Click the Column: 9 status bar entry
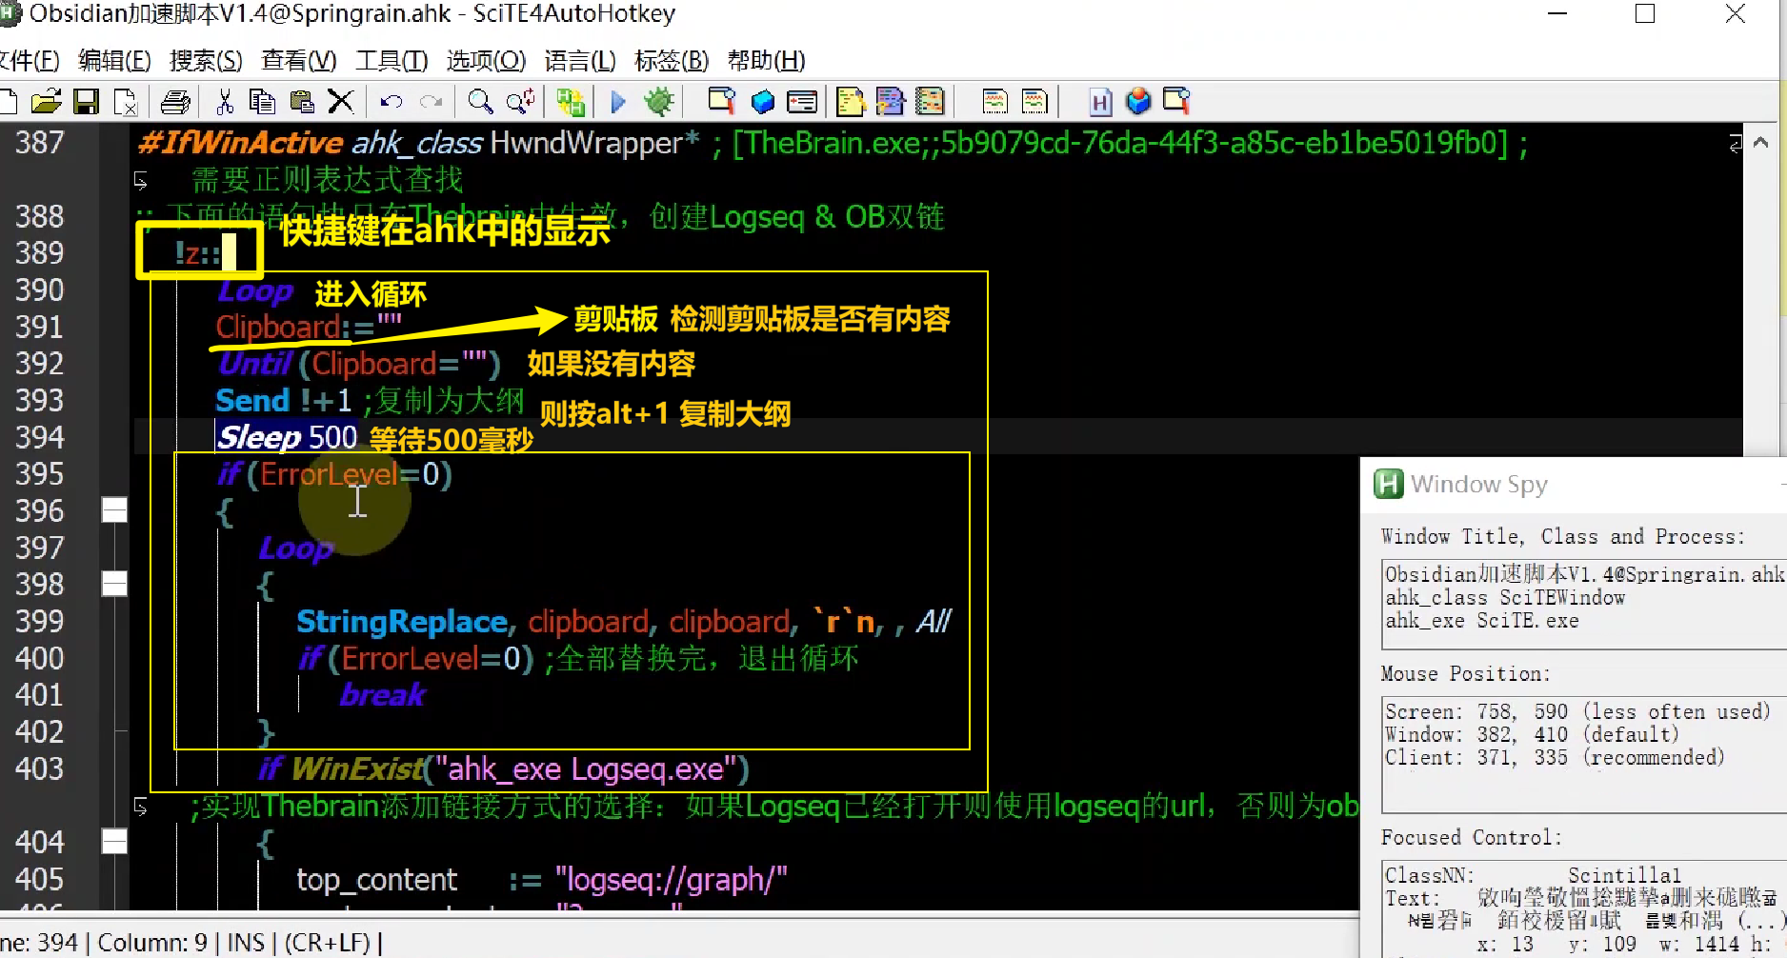Screen dimensions: 1787x958 pos(152,943)
